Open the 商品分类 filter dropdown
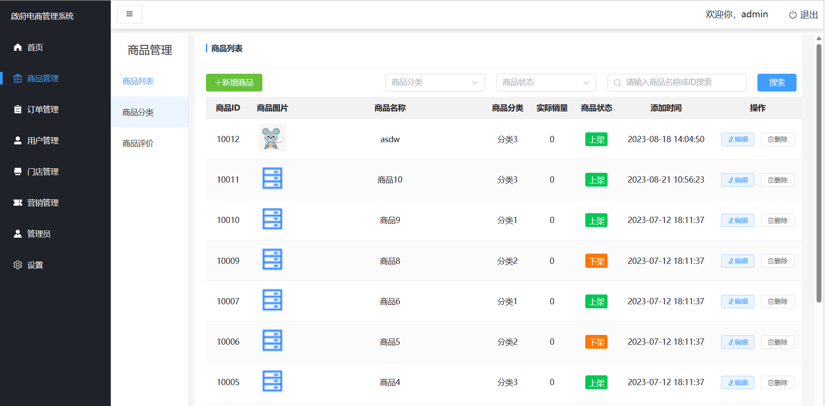 point(435,83)
